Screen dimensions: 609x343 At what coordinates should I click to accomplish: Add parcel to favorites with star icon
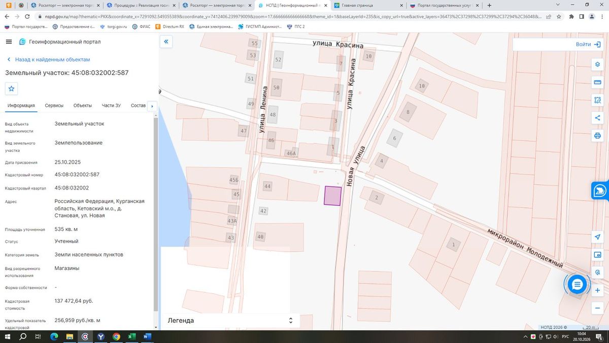12,88
